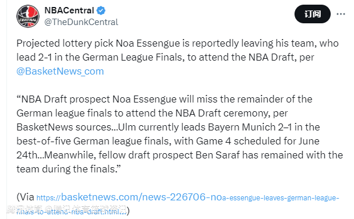This screenshot has height=219, width=354.
Task: Open the basketnews.com news-226706 article link
Action: (x=178, y=204)
